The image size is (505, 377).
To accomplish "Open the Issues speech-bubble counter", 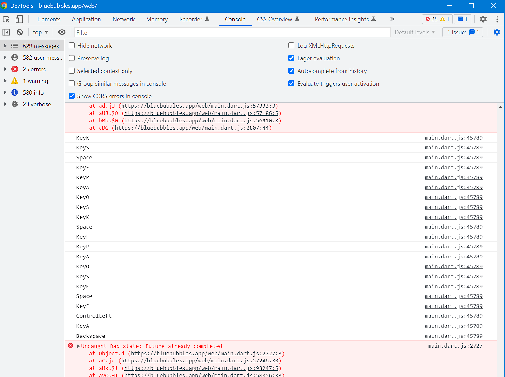I will (462, 19).
